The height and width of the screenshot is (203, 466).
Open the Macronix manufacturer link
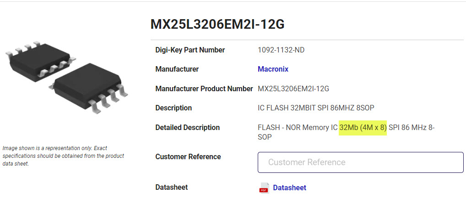273,69
